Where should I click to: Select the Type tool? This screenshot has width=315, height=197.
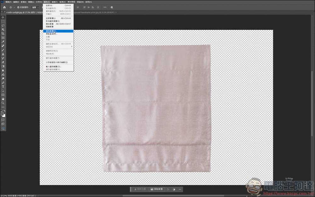(3, 87)
